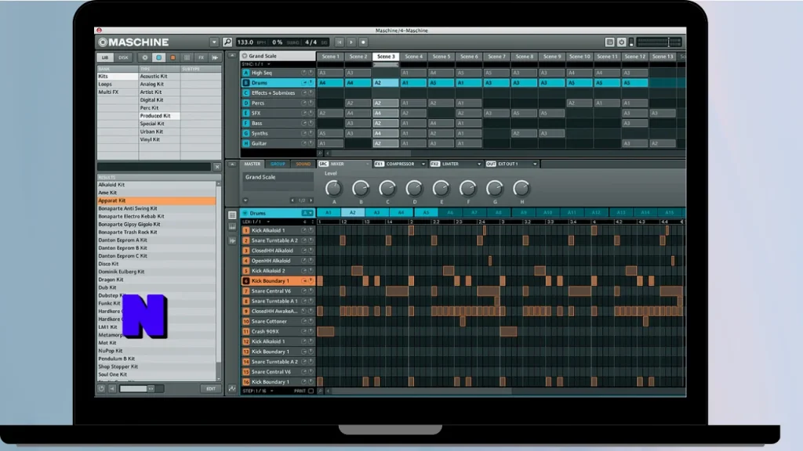This screenshot has height=451, width=803.
Task: Mute the OpenHH Alkaloid sound
Action: (x=311, y=261)
